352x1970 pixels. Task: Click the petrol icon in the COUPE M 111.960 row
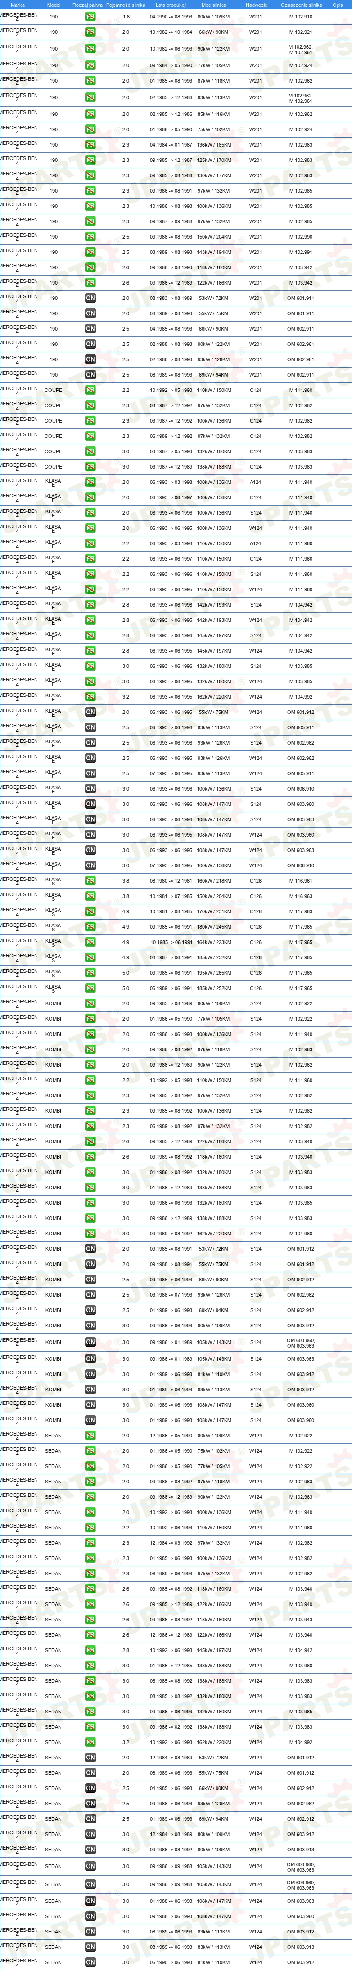coord(90,390)
